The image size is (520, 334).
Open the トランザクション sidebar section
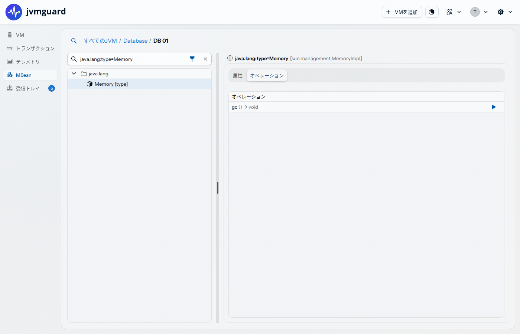[x=30, y=48]
